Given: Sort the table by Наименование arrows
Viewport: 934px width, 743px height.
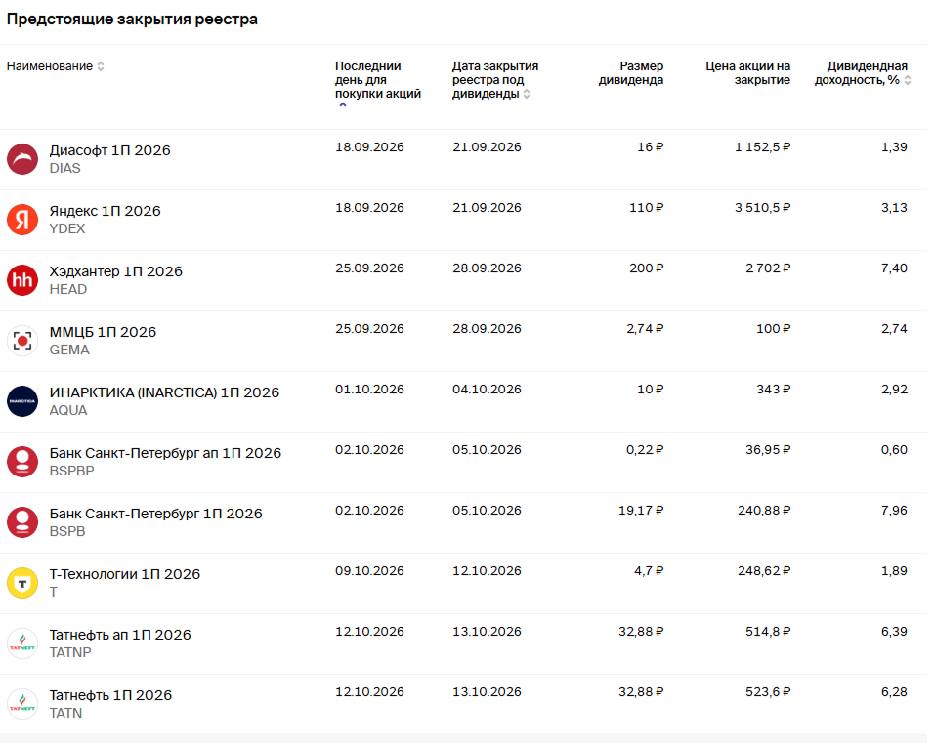Looking at the screenshot, I should (x=101, y=66).
